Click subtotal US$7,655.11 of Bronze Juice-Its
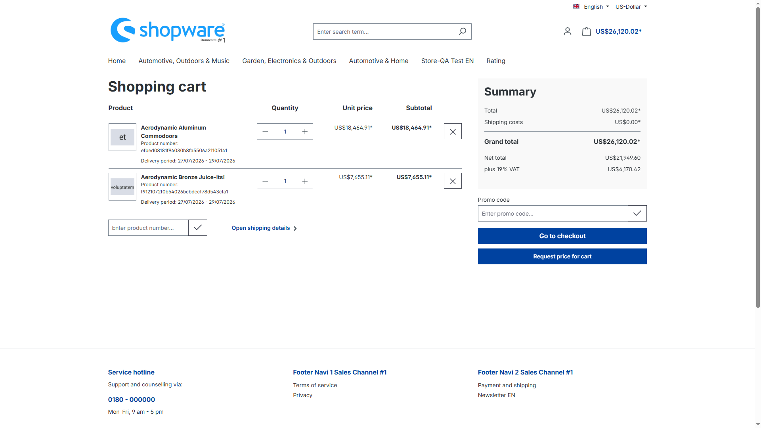761x428 pixels. coord(414,177)
